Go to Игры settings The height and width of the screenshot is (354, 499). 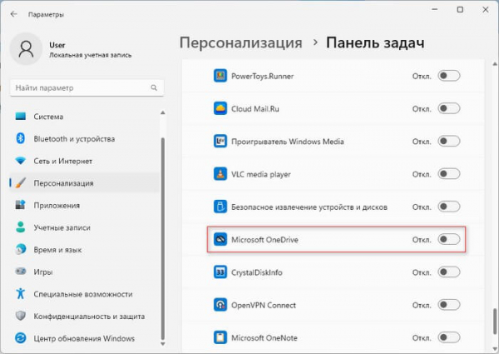(x=84, y=272)
